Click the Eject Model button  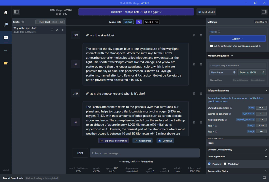(x=206, y=12)
